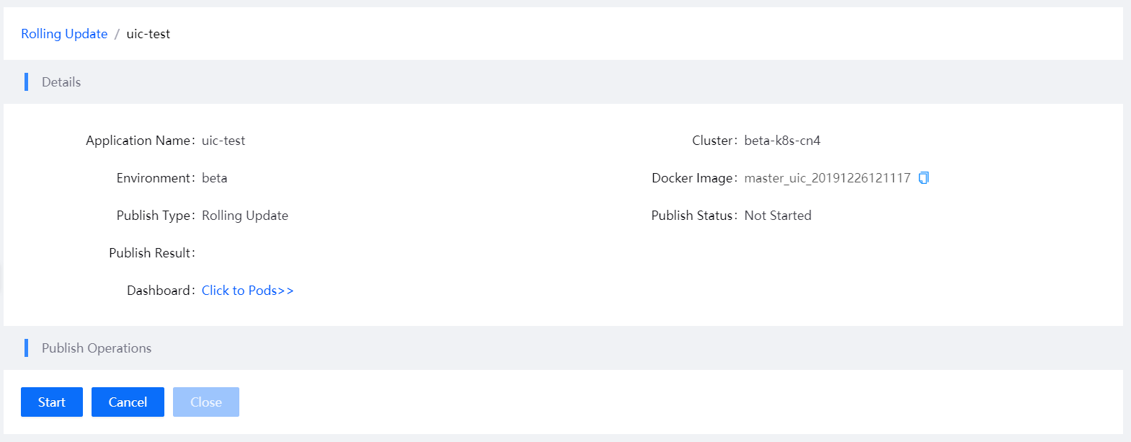The height and width of the screenshot is (442, 1131).
Task: Click the dimmed Close button
Action: (x=206, y=402)
